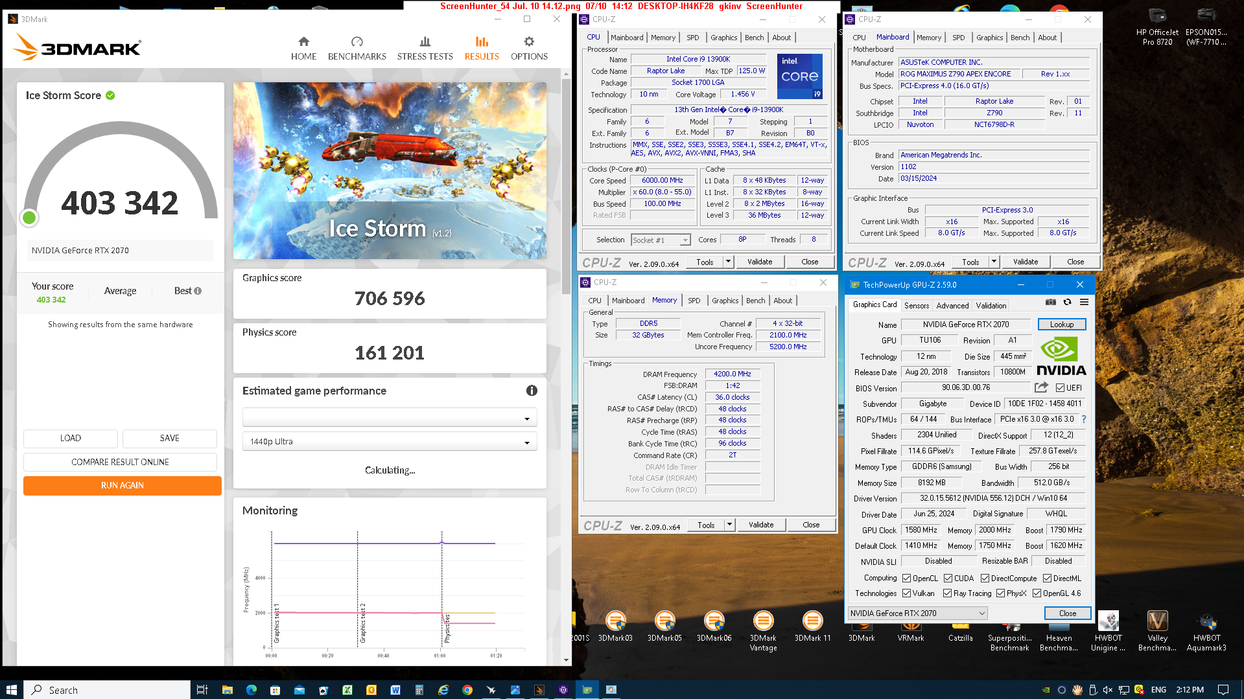Screen dimensions: 1244x699
Task: Open OPTIONS in 3DMark navigation
Action: (529, 49)
